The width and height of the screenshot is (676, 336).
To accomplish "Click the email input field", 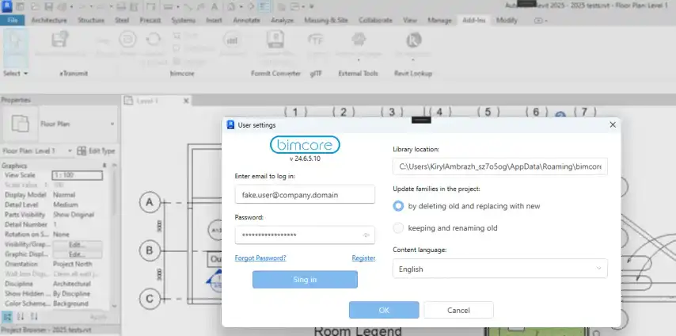I will click(x=305, y=194).
